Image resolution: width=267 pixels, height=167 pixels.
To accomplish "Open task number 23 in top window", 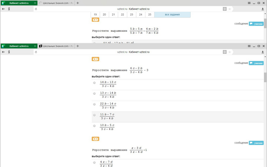I will click(131, 15).
